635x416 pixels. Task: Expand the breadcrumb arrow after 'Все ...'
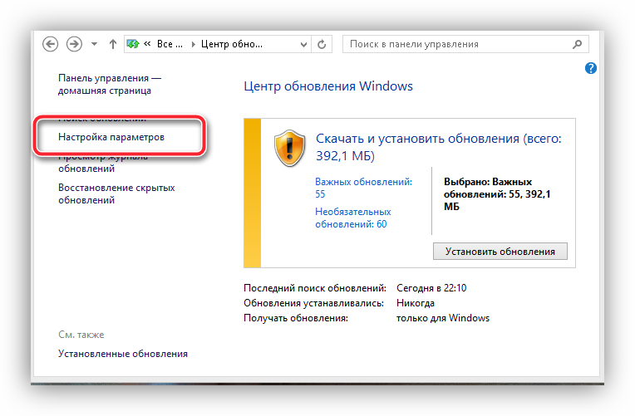click(193, 44)
